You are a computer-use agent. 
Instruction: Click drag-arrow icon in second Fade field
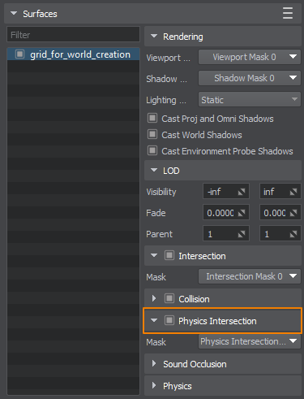(x=293, y=213)
